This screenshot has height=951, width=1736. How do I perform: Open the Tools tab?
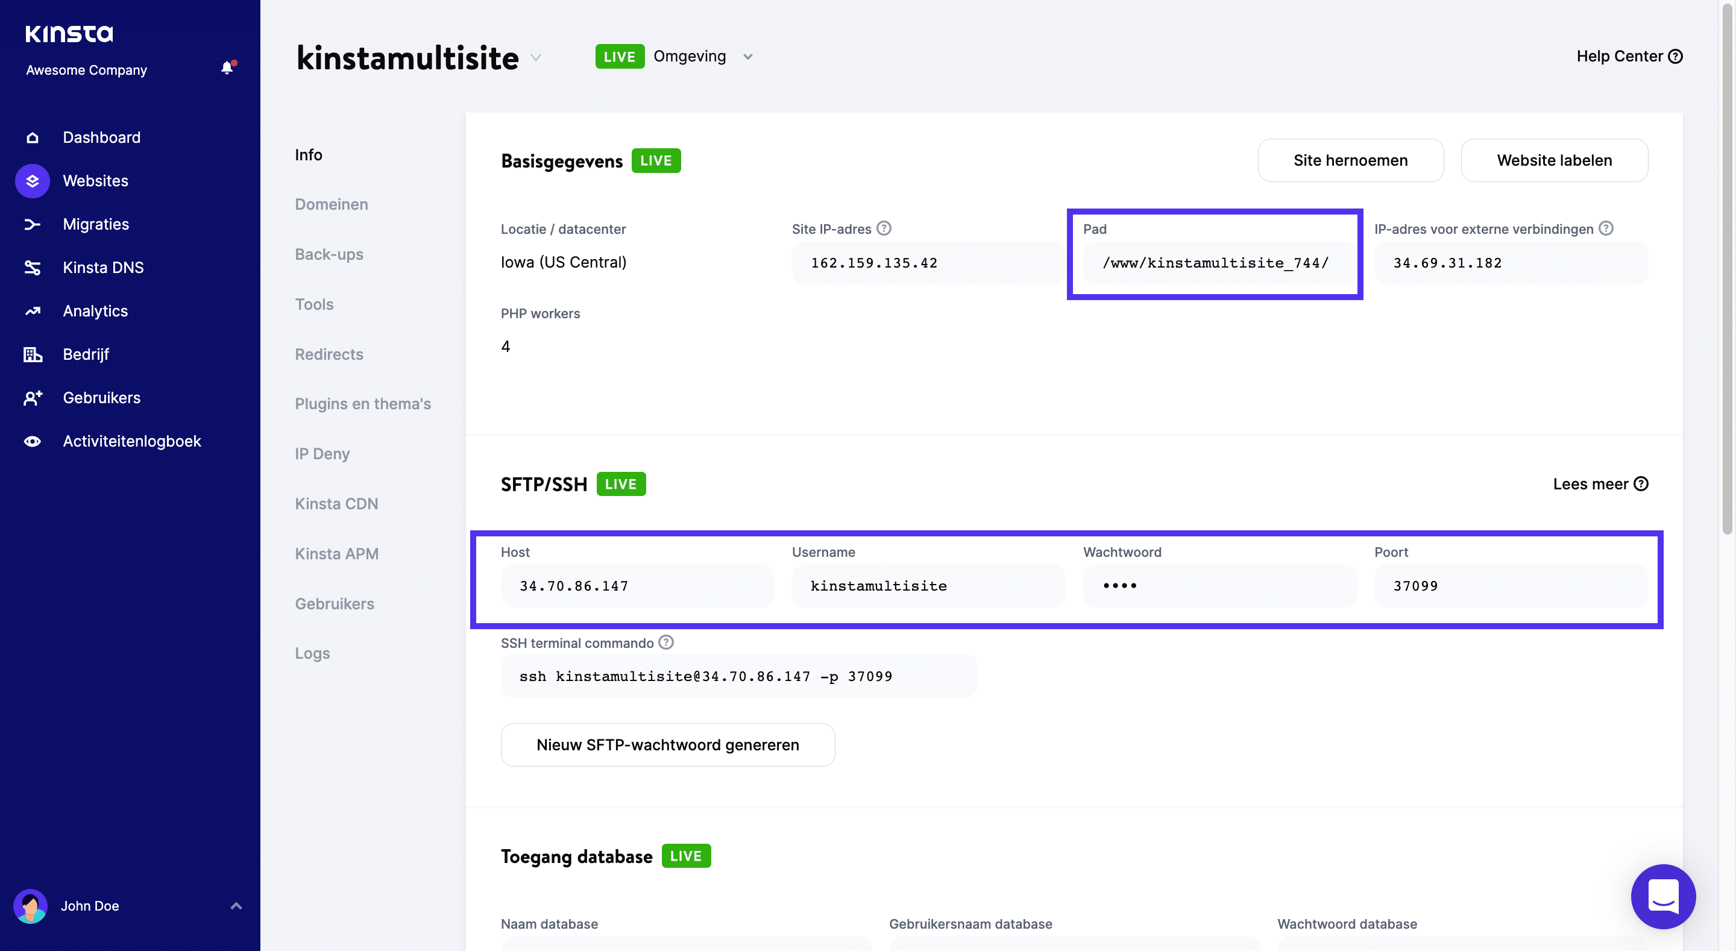click(314, 304)
